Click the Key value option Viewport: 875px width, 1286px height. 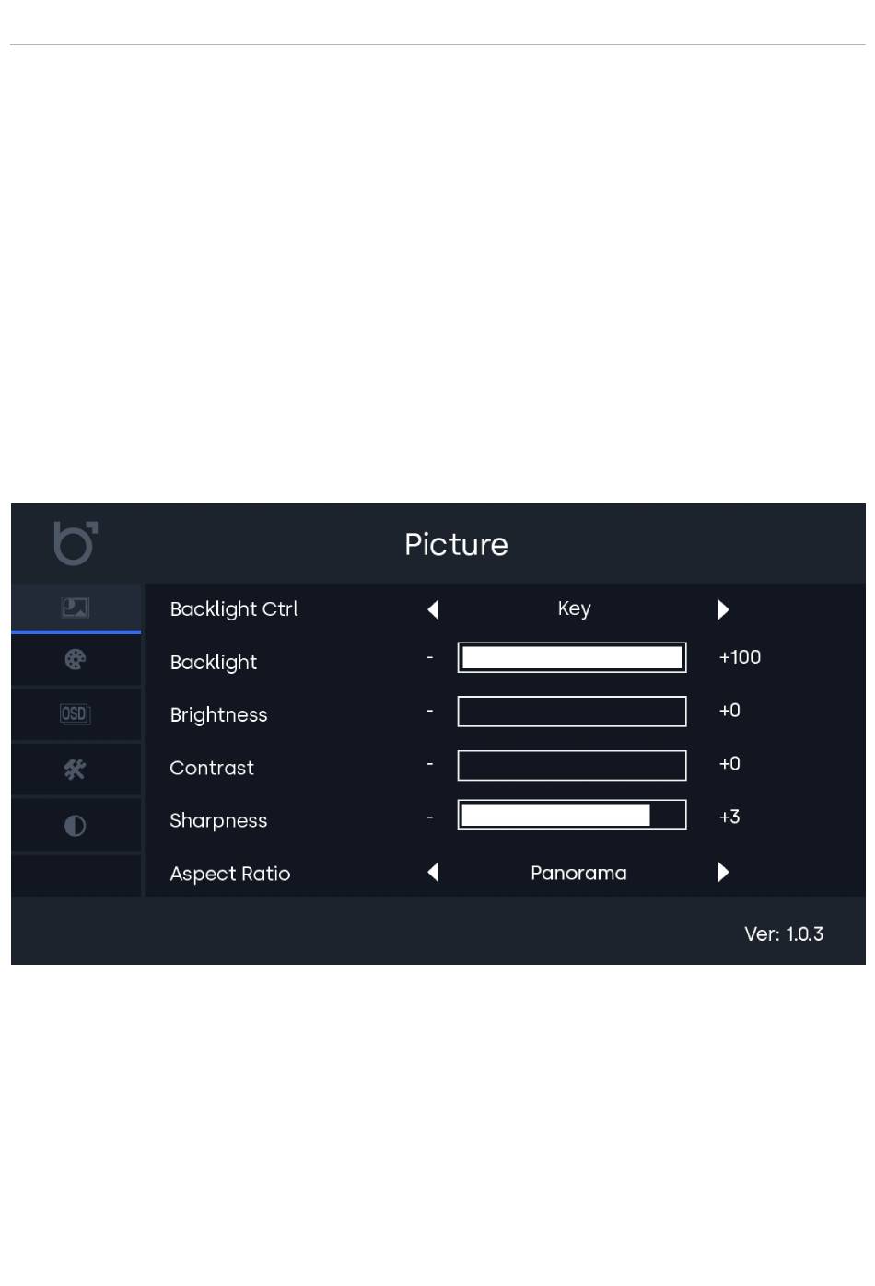[x=575, y=608]
